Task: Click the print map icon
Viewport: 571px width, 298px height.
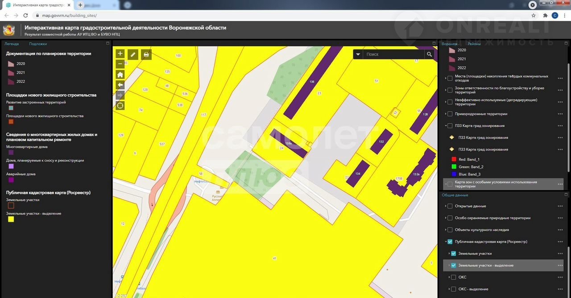Action: 146,54
